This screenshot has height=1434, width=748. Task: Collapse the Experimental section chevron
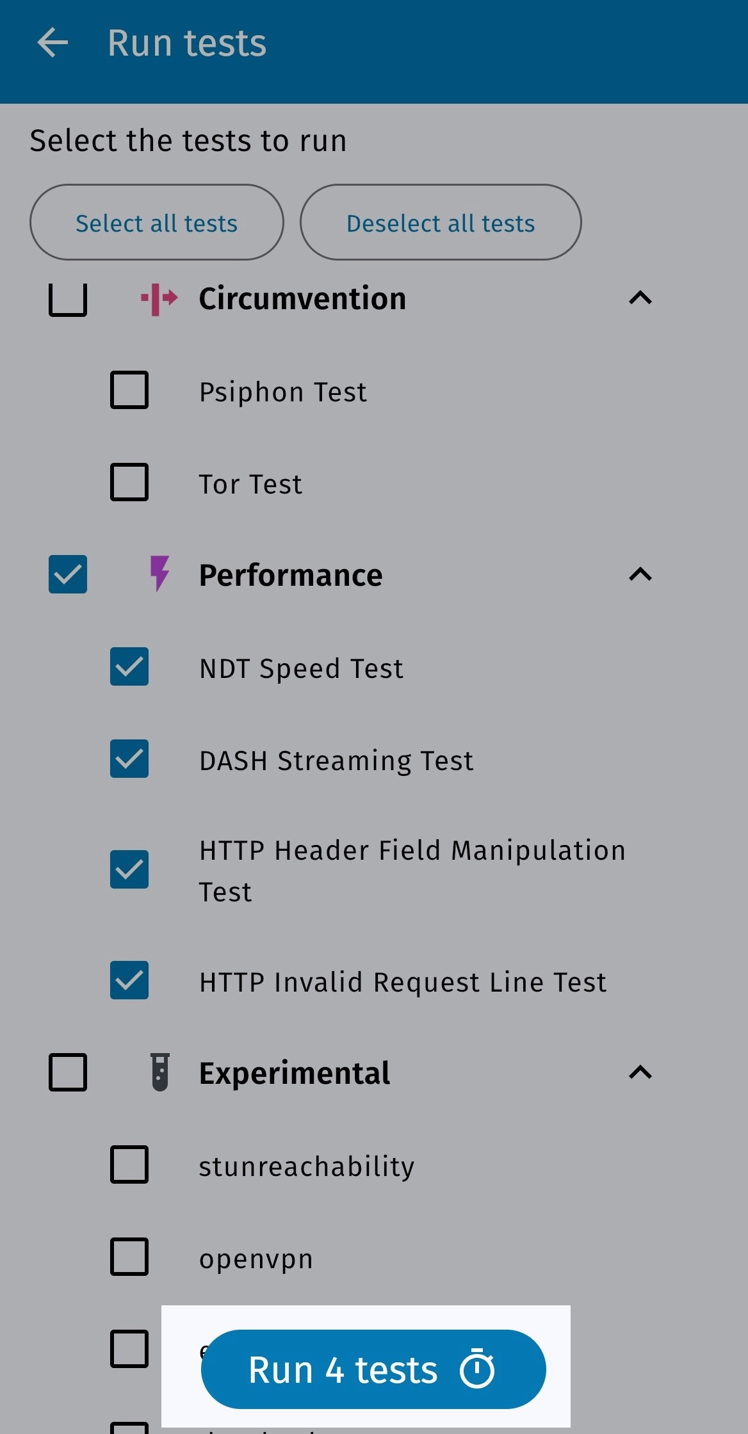[640, 1072]
